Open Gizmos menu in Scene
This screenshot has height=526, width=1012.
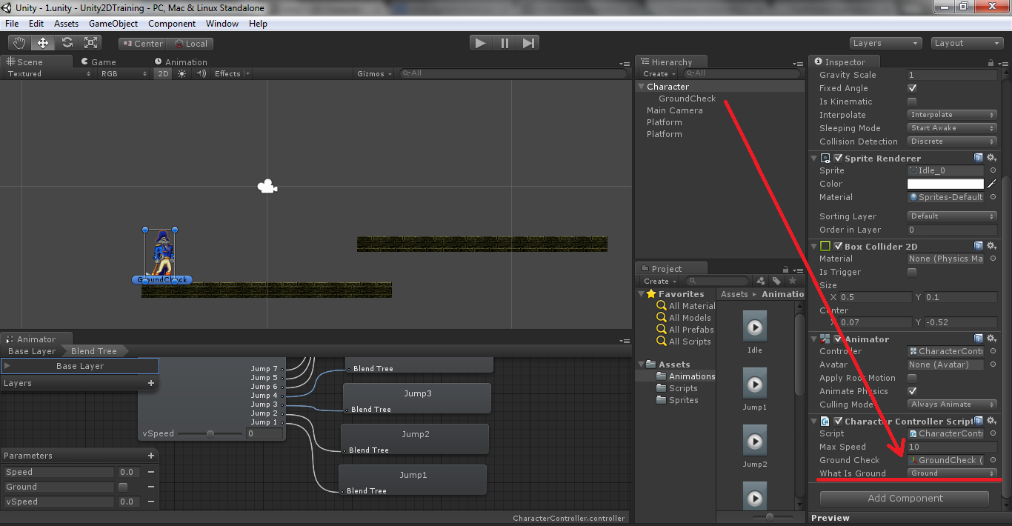[374, 73]
